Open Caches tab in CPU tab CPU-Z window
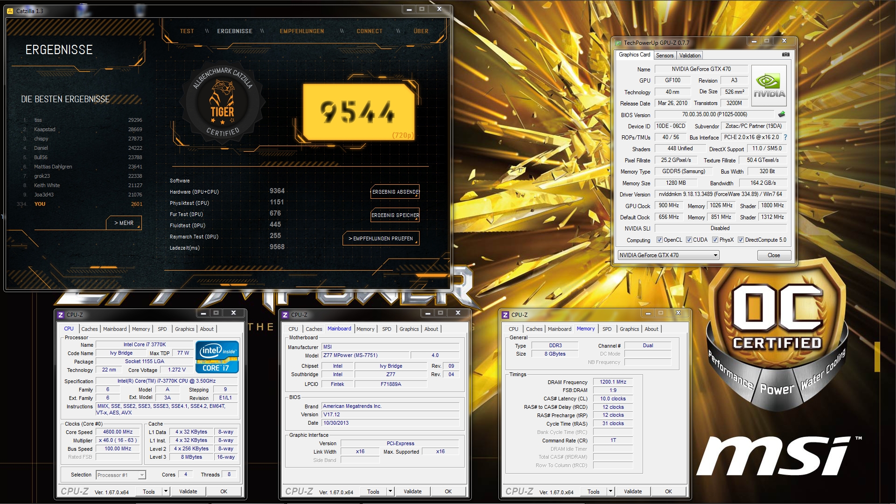 pyautogui.click(x=90, y=329)
